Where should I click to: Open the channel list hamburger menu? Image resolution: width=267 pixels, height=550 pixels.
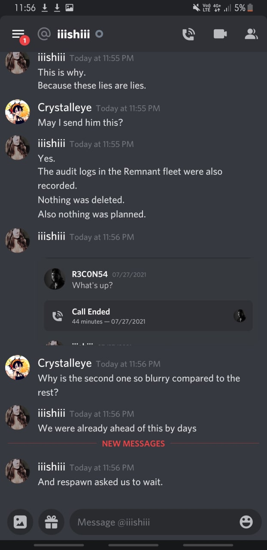(x=18, y=34)
